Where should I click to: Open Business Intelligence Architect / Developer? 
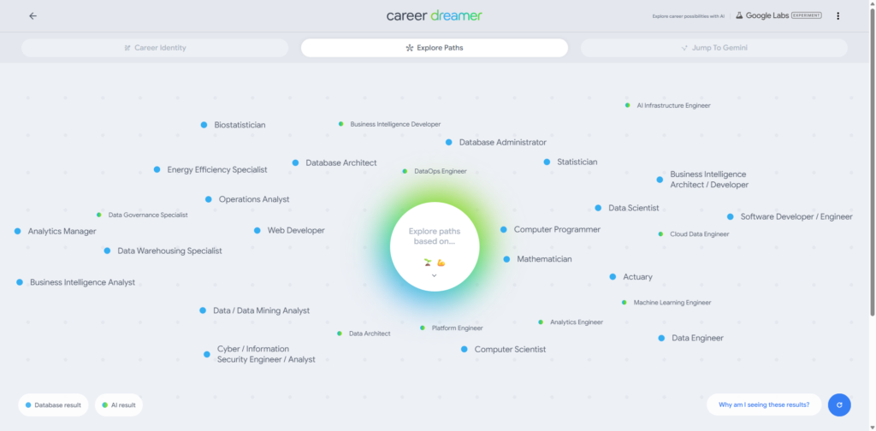(709, 180)
